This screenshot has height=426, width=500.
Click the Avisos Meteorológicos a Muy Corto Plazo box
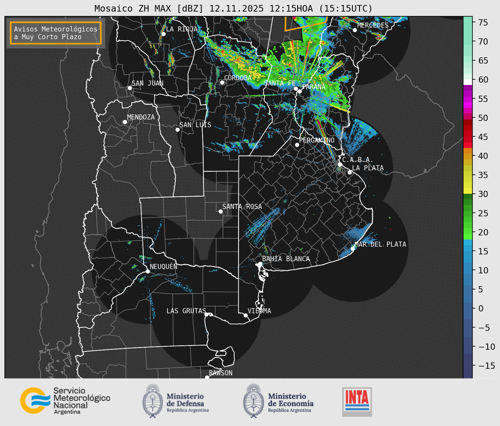coord(56,33)
